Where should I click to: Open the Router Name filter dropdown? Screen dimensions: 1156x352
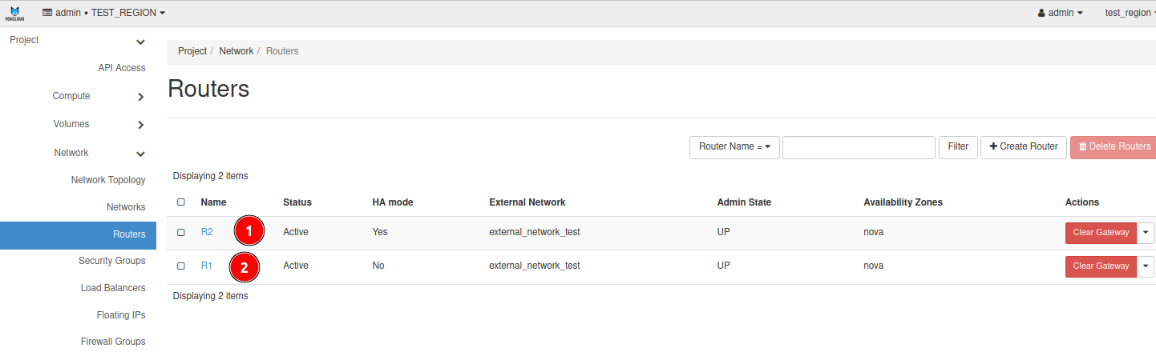point(734,147)
